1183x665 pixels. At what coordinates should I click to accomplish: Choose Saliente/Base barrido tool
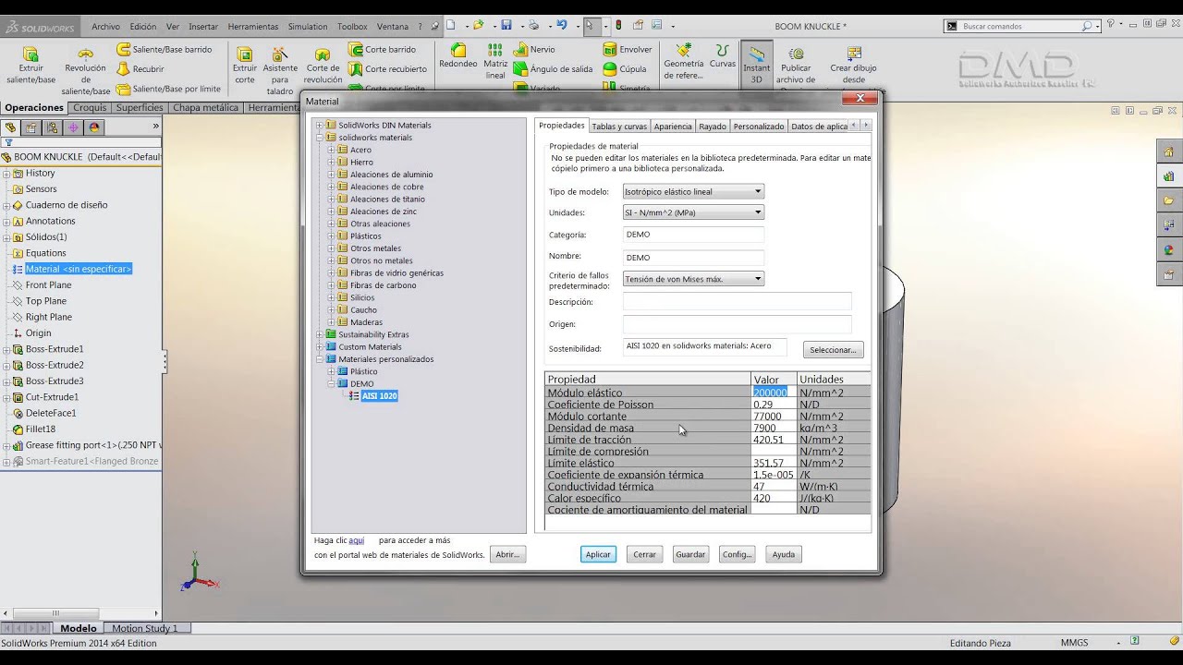click(x=164, y=49)
